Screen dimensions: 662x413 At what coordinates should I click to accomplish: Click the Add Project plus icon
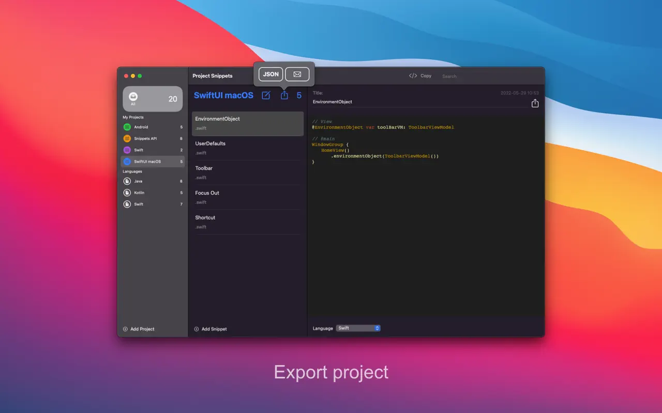point(125,329)
